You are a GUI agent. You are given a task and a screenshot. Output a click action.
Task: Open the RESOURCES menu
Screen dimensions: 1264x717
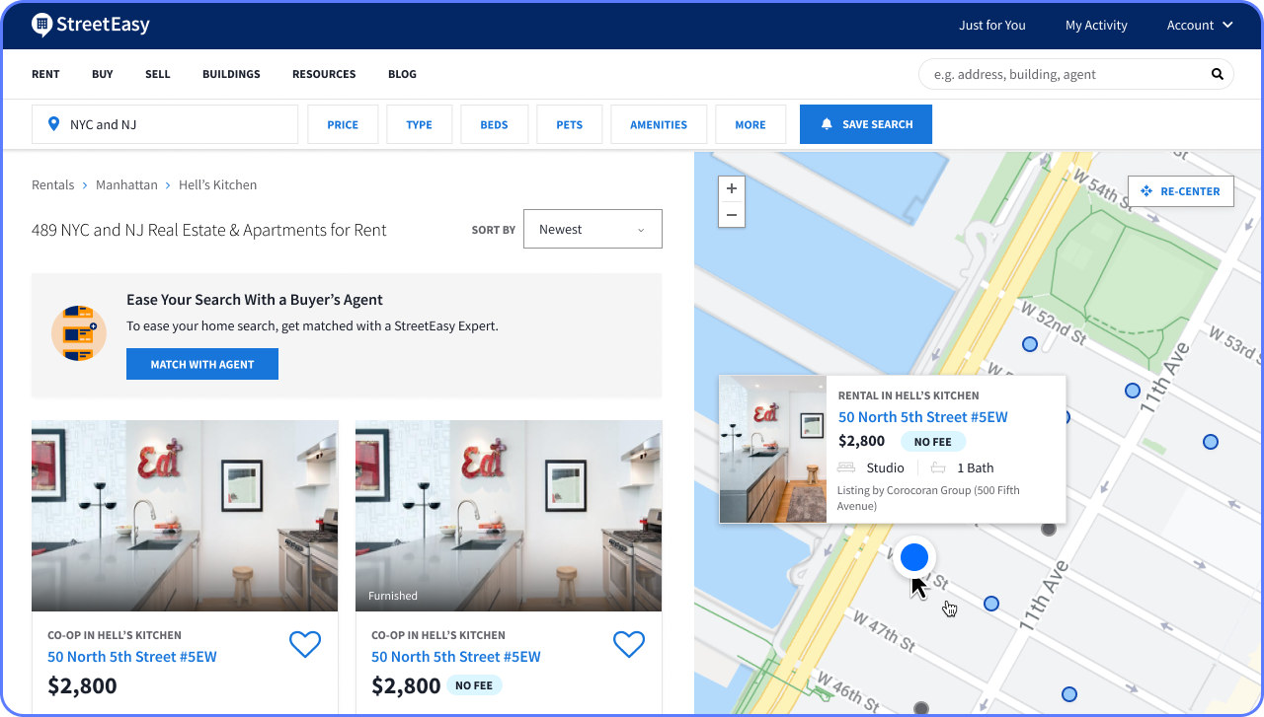coord(324,74)
